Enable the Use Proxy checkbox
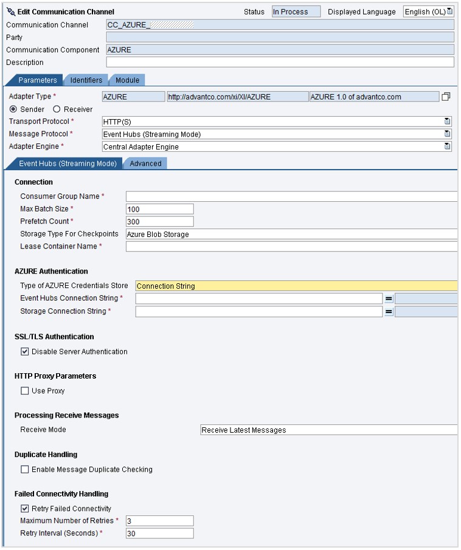Viewport: 461px width, 550px height. [x=24, y=391]
